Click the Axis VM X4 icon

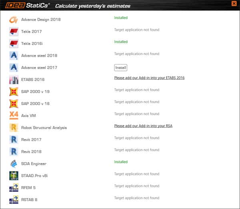tap(14, 115)
